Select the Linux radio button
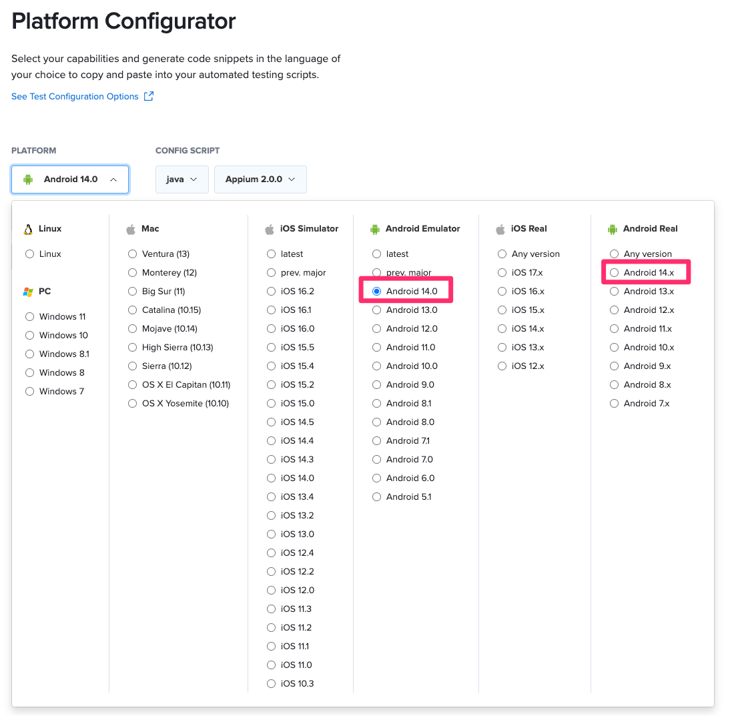 coord(30,254)
